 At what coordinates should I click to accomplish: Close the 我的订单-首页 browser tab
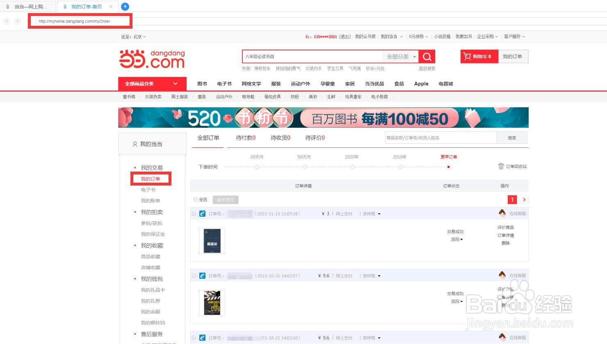(x=111, y=7)
